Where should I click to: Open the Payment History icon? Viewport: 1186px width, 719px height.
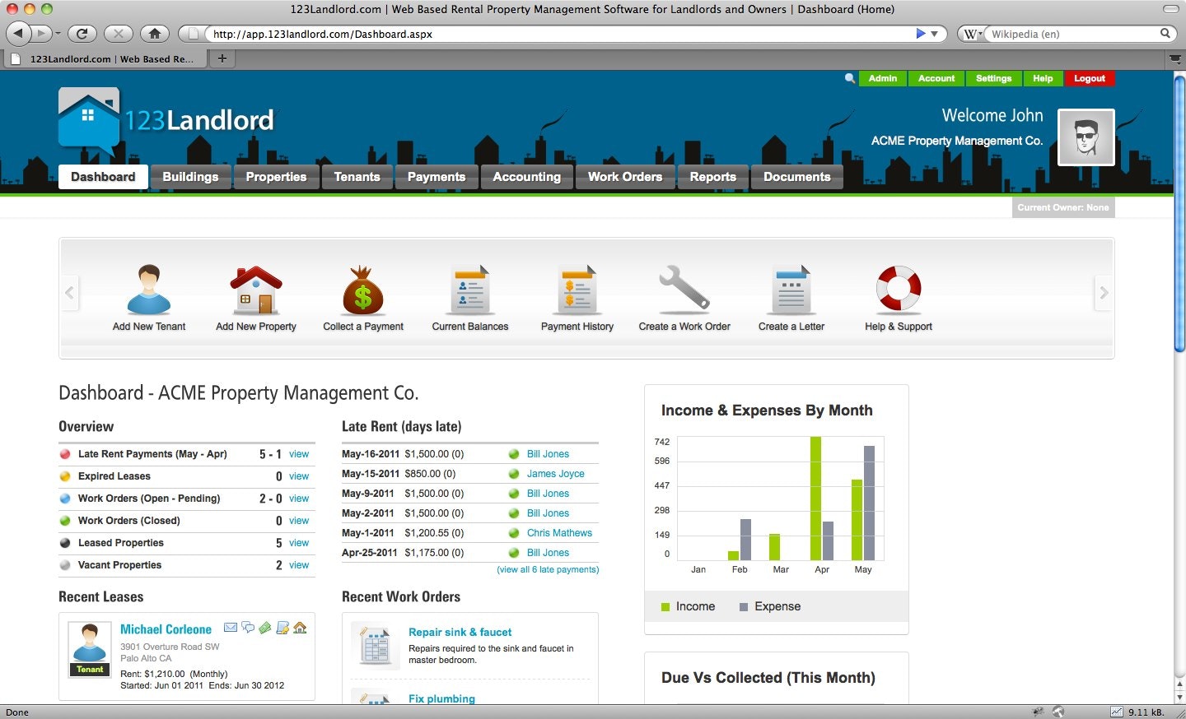tap(577, 290)
